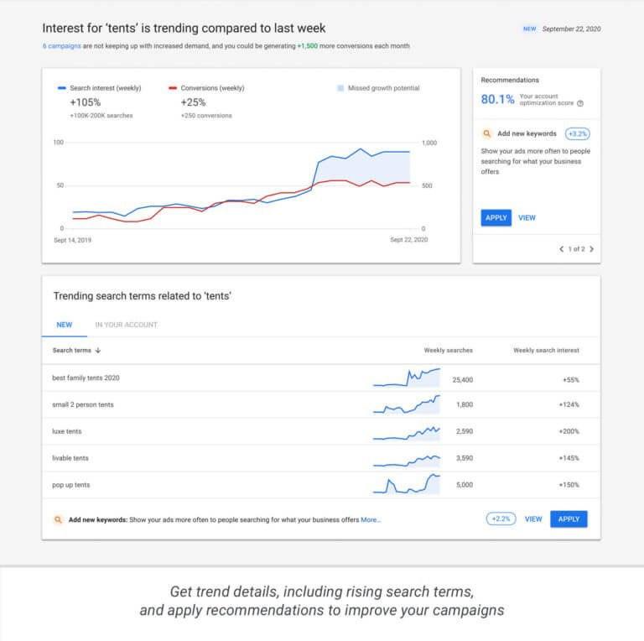644x641 pixels.
Task: Click the sort arrow beside Search terms
Action: (x=98, y=351)
